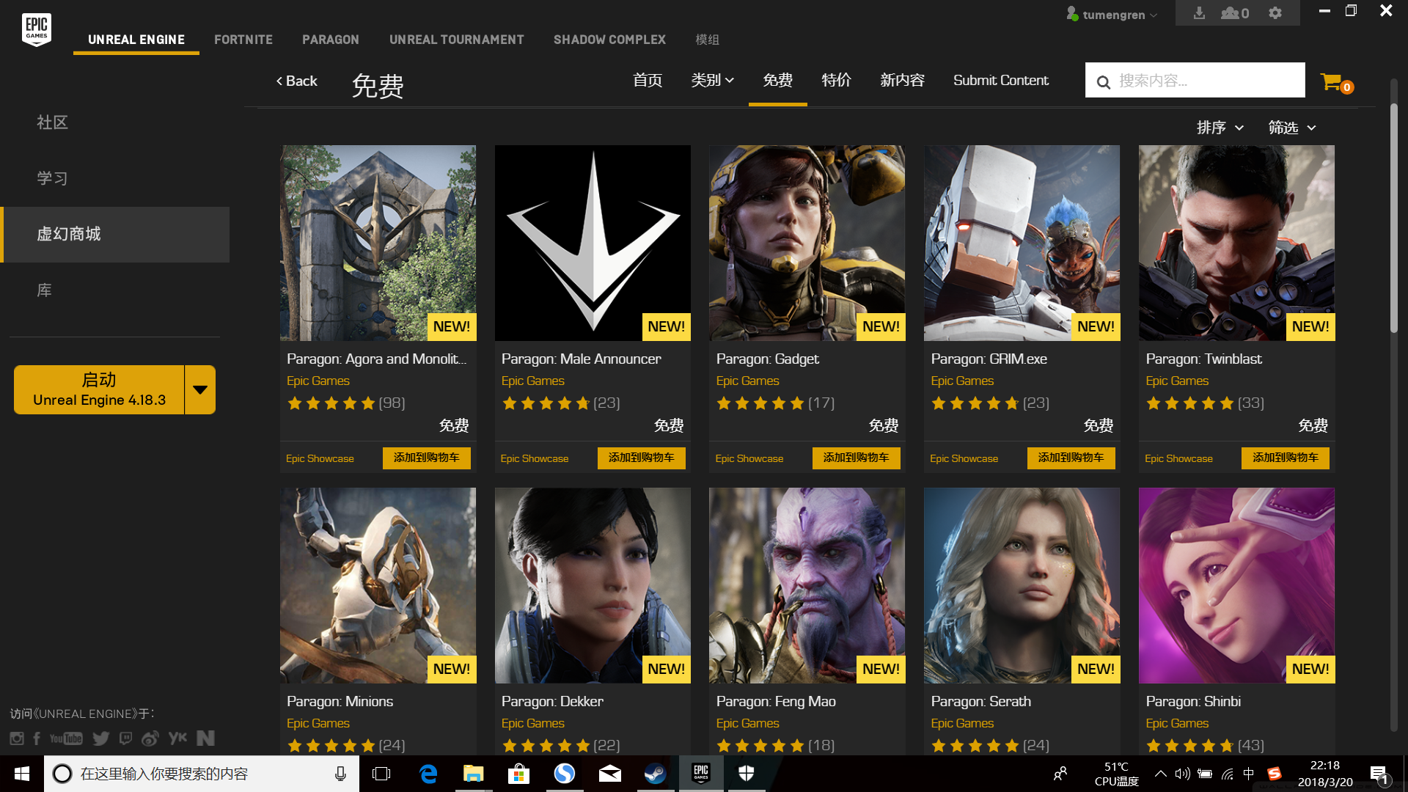
Task: Open File Explorer from taskbar
Action: click(x=474, y=774)
